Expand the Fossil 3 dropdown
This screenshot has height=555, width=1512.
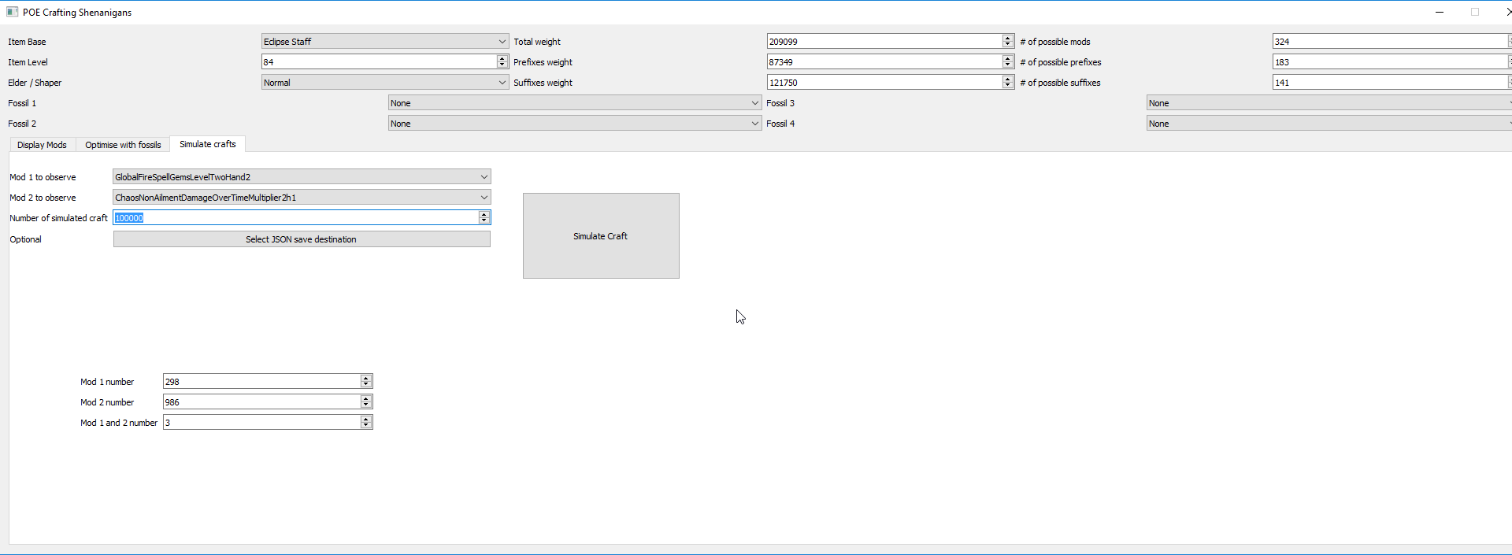click(1329, 103)
